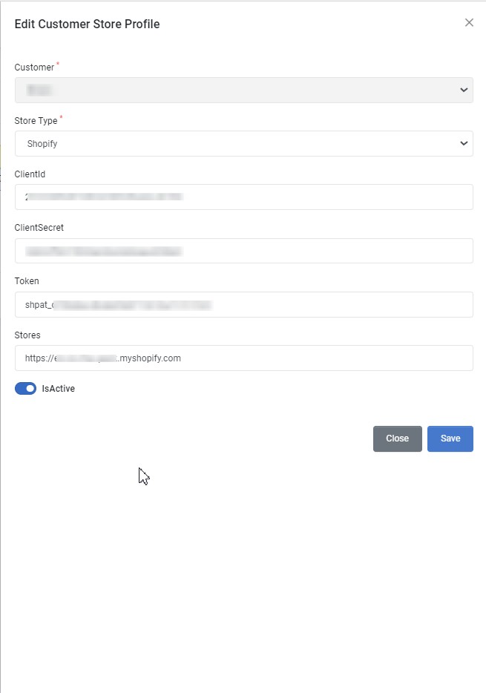Screen dimensions: 486x693
Task: Click the Store Type field label
Action: pos(37,120)
